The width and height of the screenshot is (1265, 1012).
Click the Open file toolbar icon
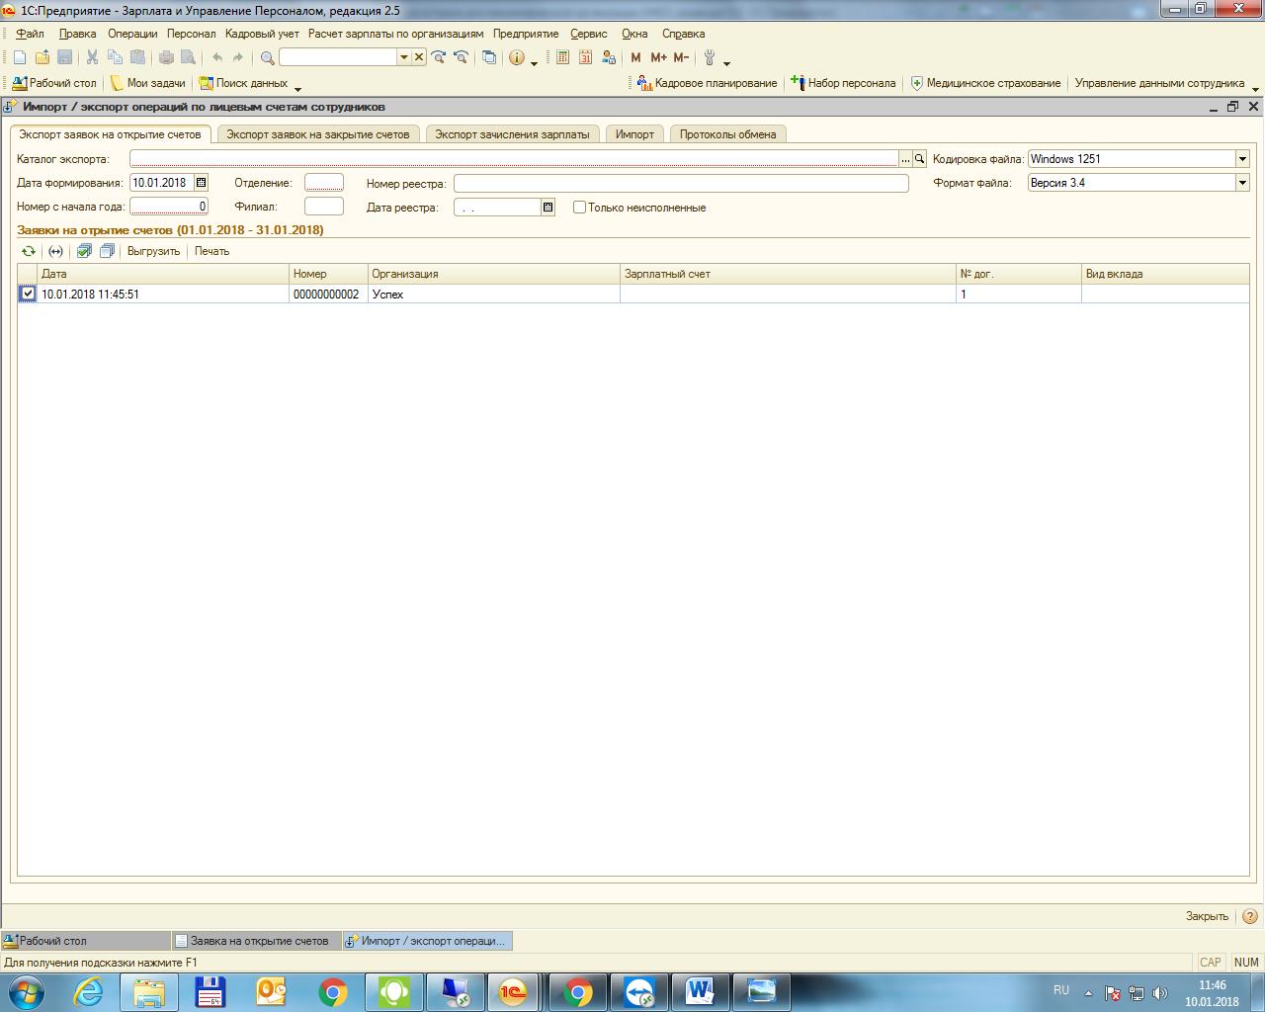coord(42,57)
